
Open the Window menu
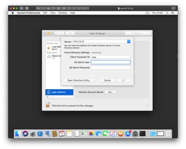click(63, 13)
